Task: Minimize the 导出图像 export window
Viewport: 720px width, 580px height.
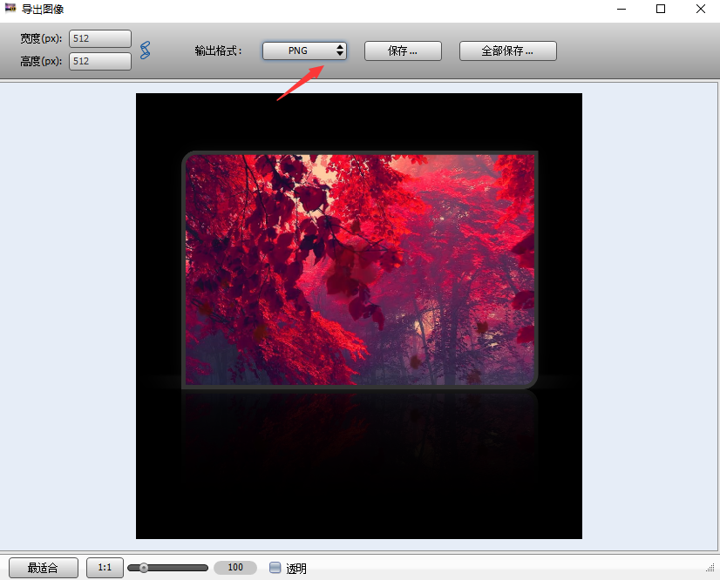Action: (x=621, y=9)
